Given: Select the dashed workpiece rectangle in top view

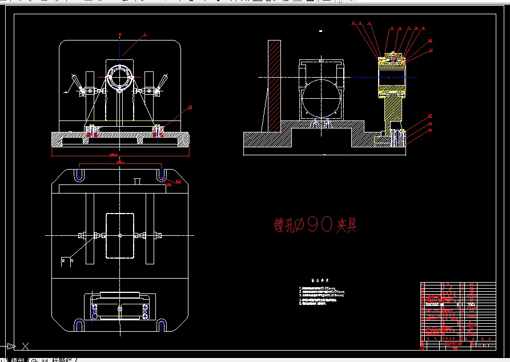Looking at the screenshot, I should coord(120,236).
